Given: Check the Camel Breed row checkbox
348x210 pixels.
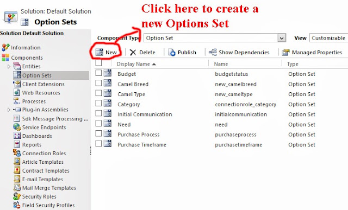Looking at the screenshot, I should 98,83.
